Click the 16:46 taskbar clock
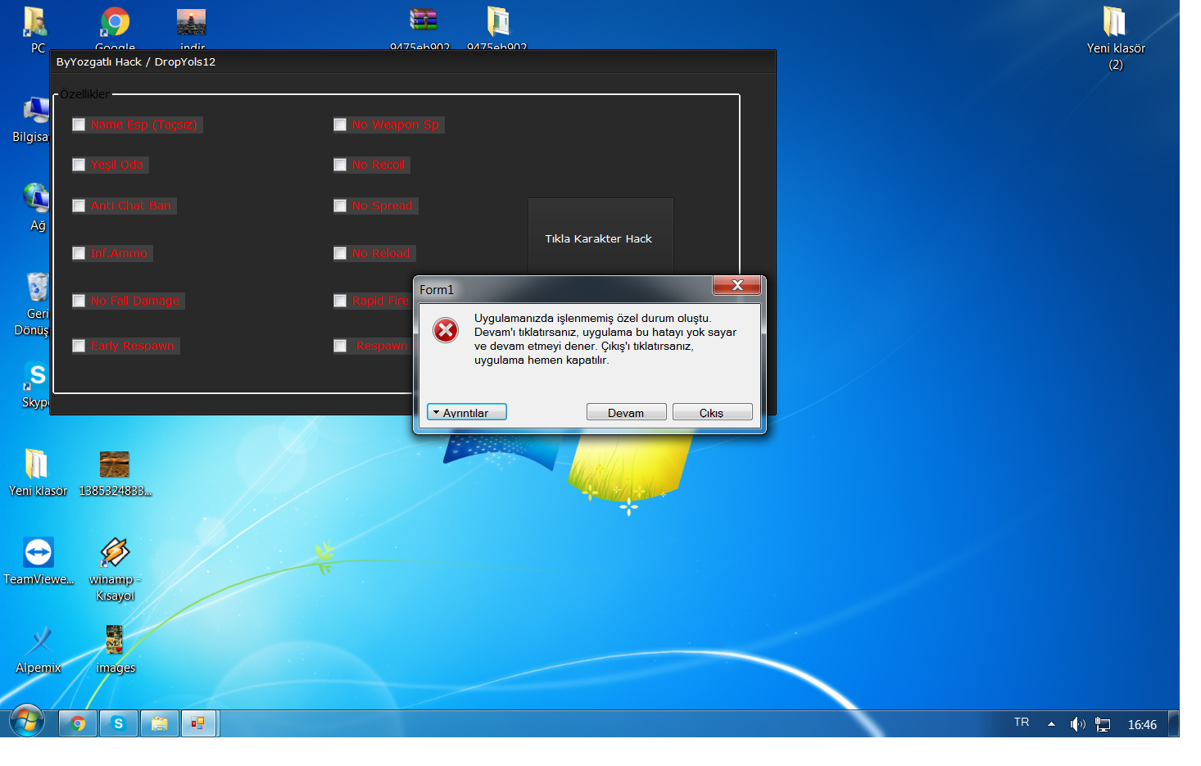Viewport: 1201px width, 766px height. pos(1142,725)
